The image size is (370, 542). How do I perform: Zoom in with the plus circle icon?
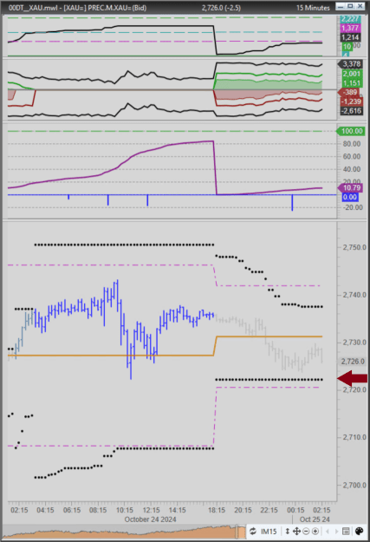tap(315, 531)
